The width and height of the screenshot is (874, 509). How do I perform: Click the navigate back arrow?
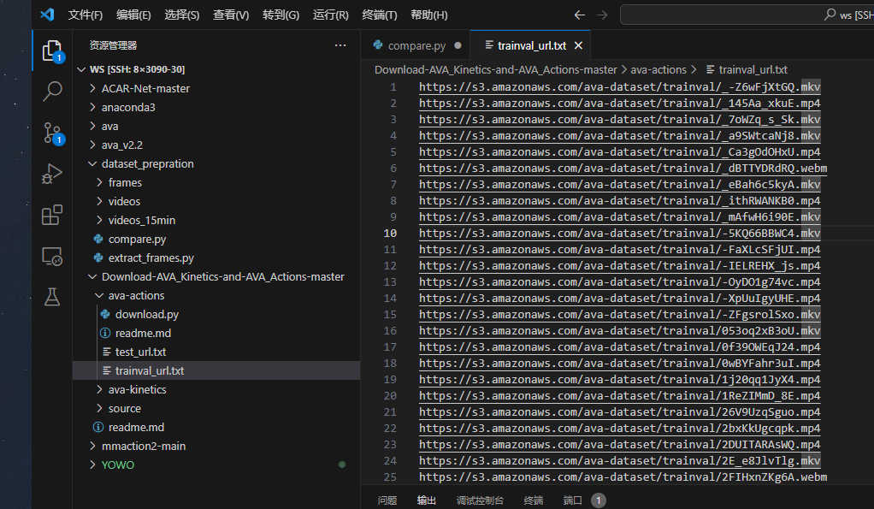tap(579, 15)
